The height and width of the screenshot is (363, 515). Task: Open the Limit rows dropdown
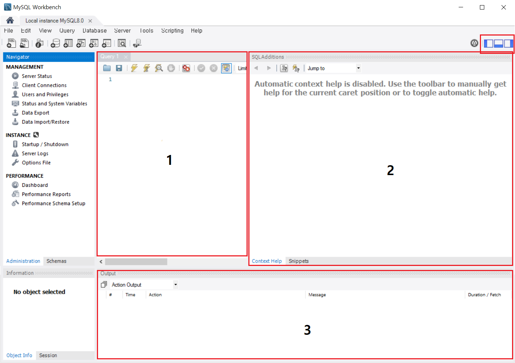pos(242,68)
